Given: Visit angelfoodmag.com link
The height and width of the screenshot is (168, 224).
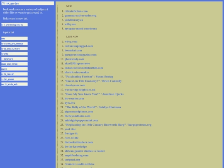Looking at the screenshot, I should coord(76,155).
